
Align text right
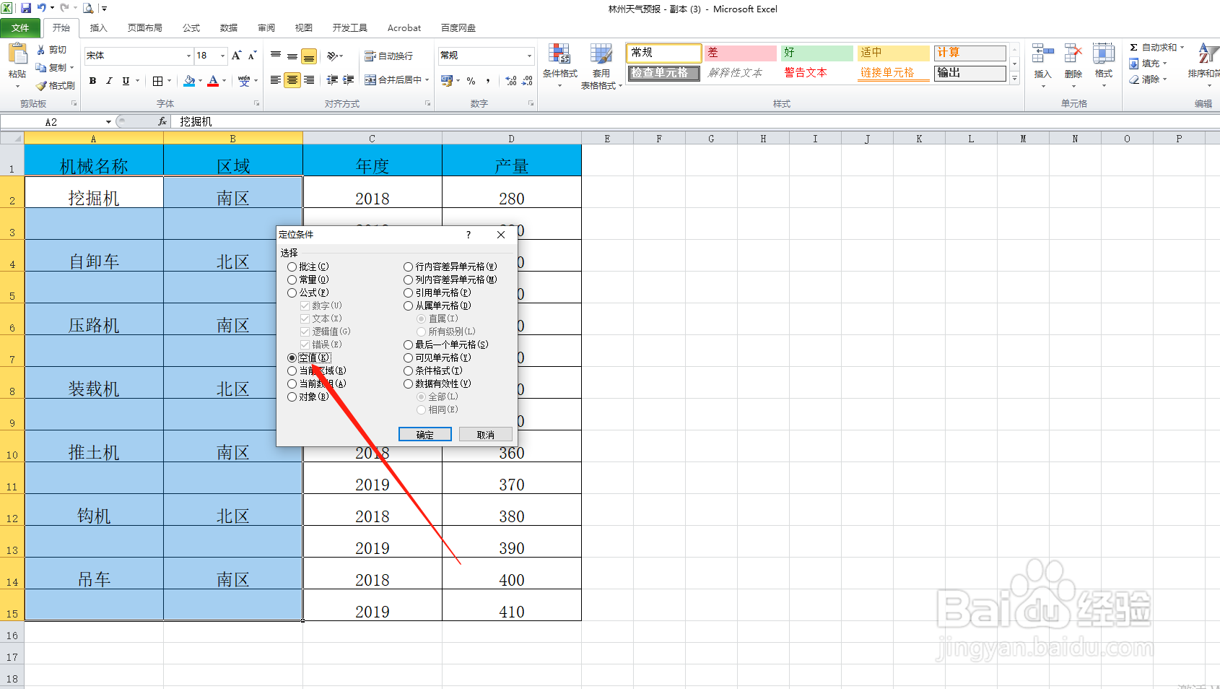[309, 80]
